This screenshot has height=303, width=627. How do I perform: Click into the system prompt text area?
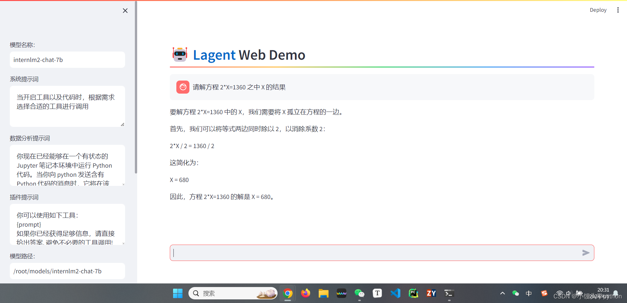67,106
